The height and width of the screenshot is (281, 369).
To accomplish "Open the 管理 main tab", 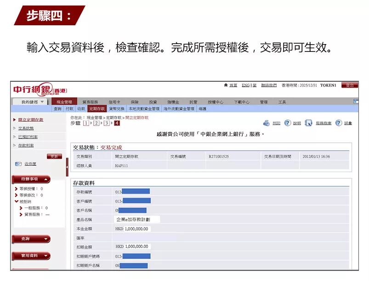I will pyautogui.click(x=264, y=102).
